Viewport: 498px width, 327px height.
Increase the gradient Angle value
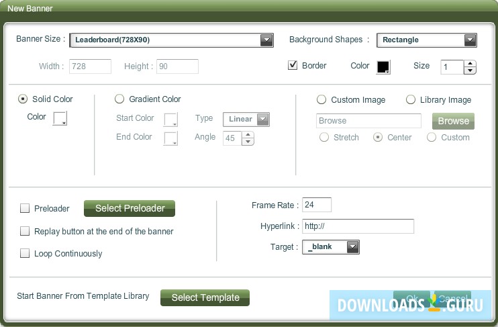pyautogui.click(x=248, y=135)
